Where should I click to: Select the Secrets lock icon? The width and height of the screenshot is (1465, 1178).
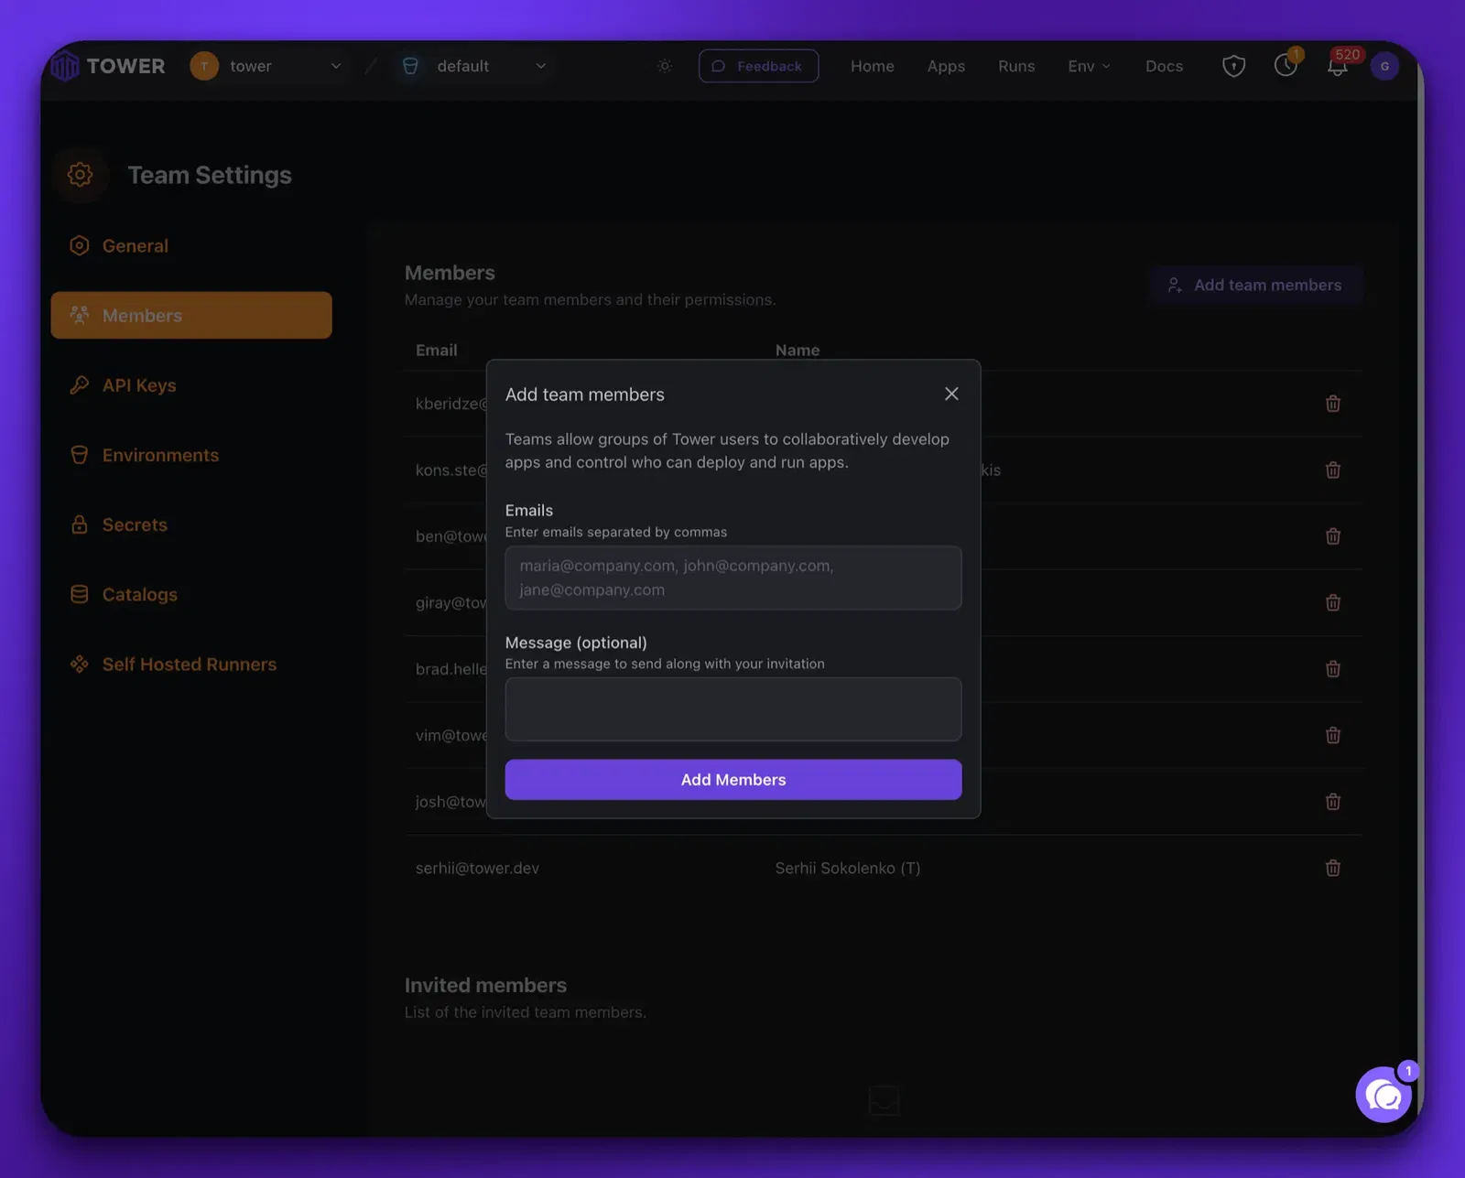tap(80, 524)
